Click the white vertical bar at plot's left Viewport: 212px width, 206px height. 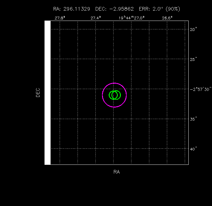pyautogui.click(x=47, y=92)
